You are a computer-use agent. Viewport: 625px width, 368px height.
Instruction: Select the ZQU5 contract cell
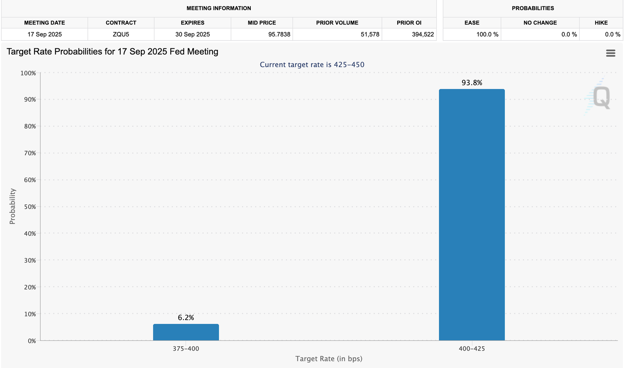tap(120, 34)
